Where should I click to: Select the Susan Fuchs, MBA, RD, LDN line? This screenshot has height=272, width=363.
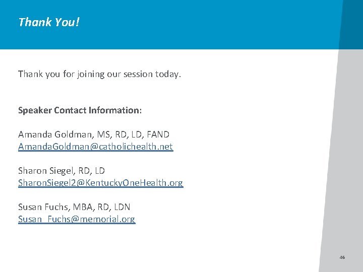[74, 207]
